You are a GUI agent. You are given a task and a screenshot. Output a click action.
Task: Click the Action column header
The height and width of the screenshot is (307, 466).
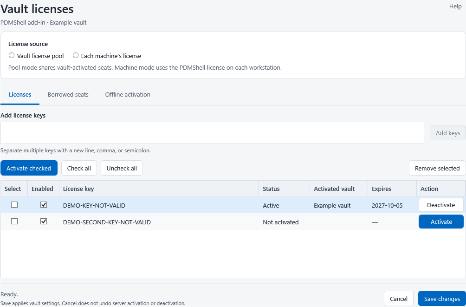441,189
